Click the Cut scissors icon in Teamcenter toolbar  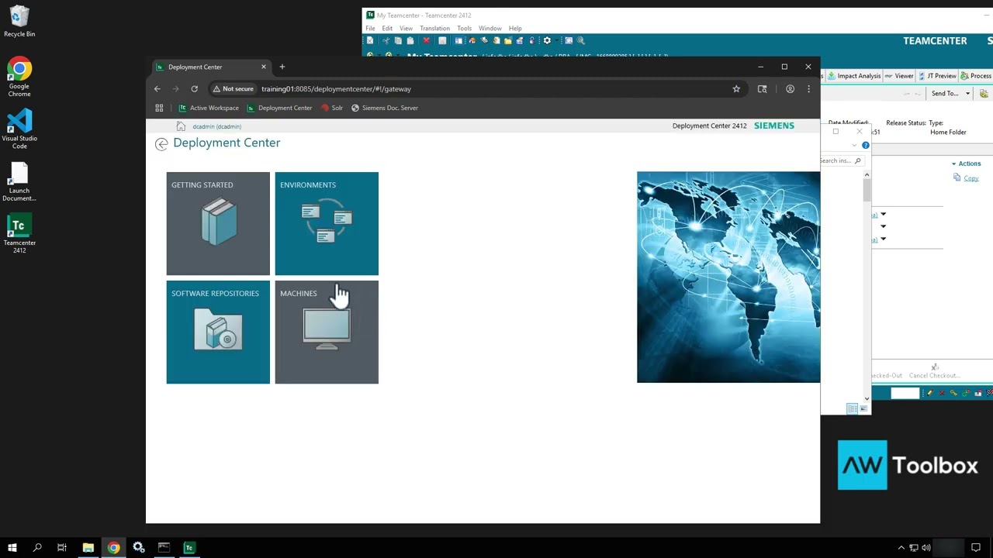point(386,40)
